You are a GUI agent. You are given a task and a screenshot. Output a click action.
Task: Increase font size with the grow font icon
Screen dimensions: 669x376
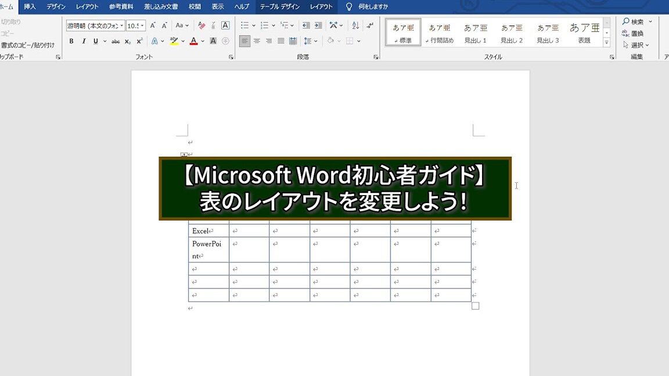pyautogui.click(x=153, y=26)
